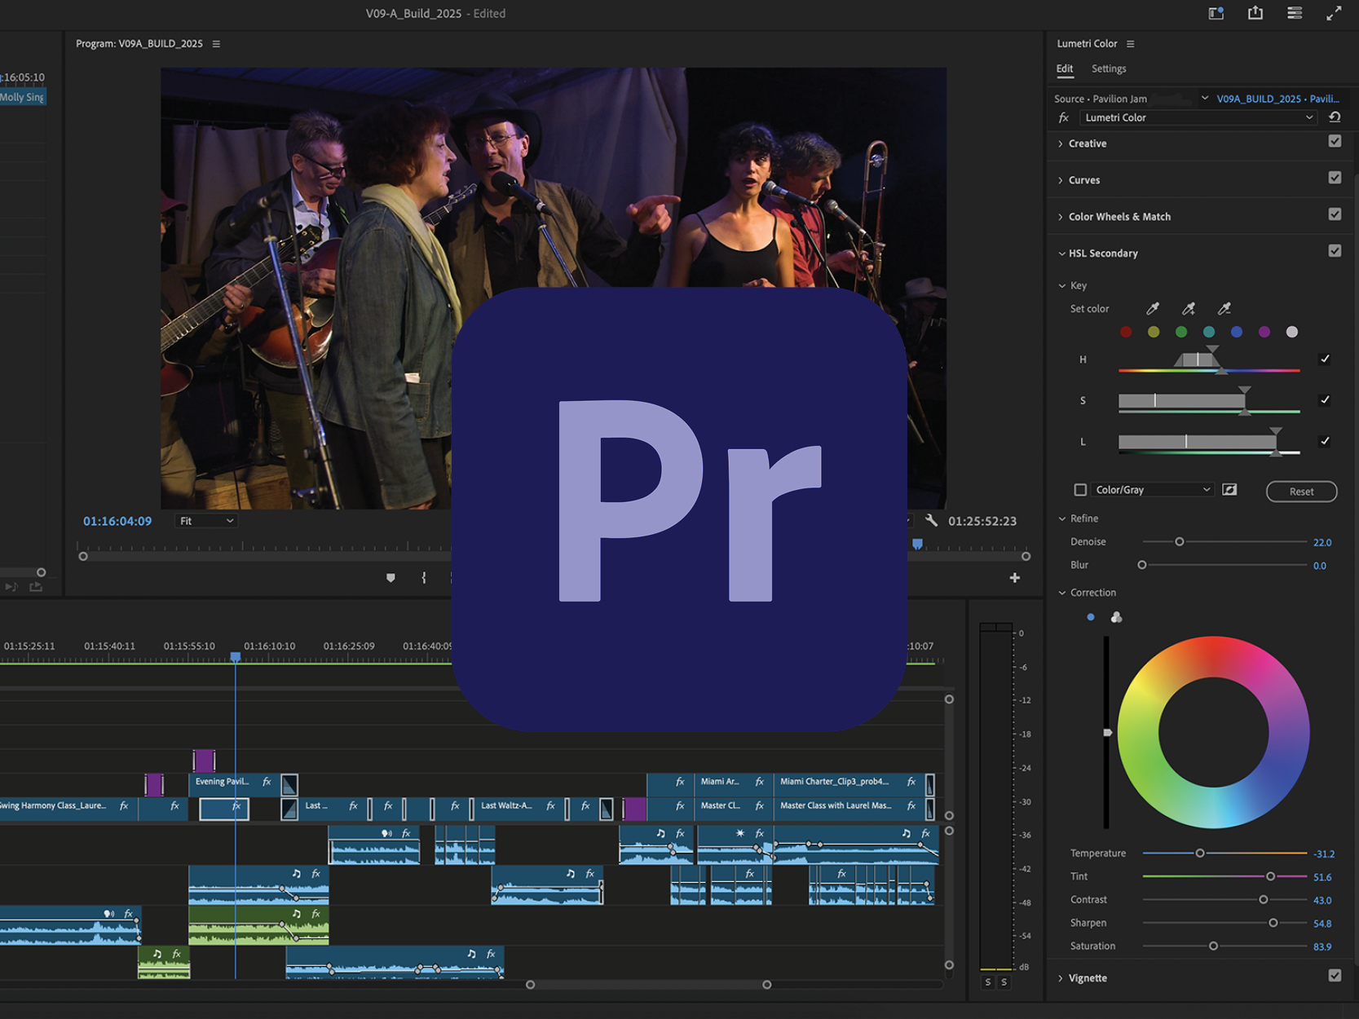Click the timeline playhead marker on the ruler

point(236,657)
